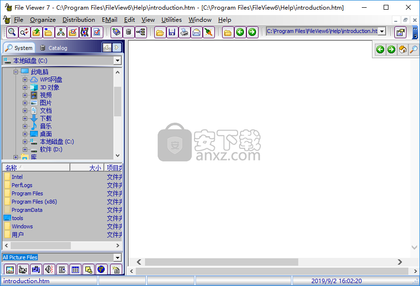Click the magnifying glass search icon in main toolbar
The width and height of the screenshot is (420, 286).
pyautogui.click(x=12, y=32)
